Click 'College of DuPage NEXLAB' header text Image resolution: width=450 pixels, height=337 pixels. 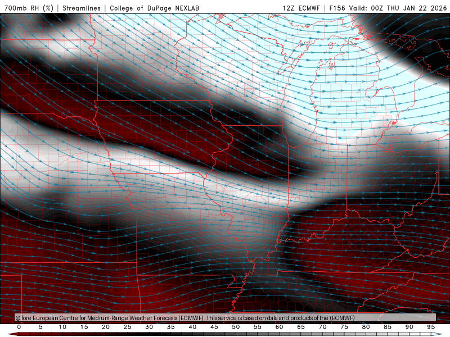tap(154, 8)
